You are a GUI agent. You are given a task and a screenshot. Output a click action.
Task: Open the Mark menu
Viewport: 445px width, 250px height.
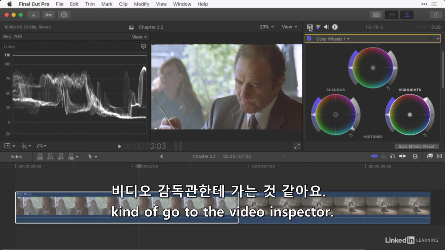107,4
